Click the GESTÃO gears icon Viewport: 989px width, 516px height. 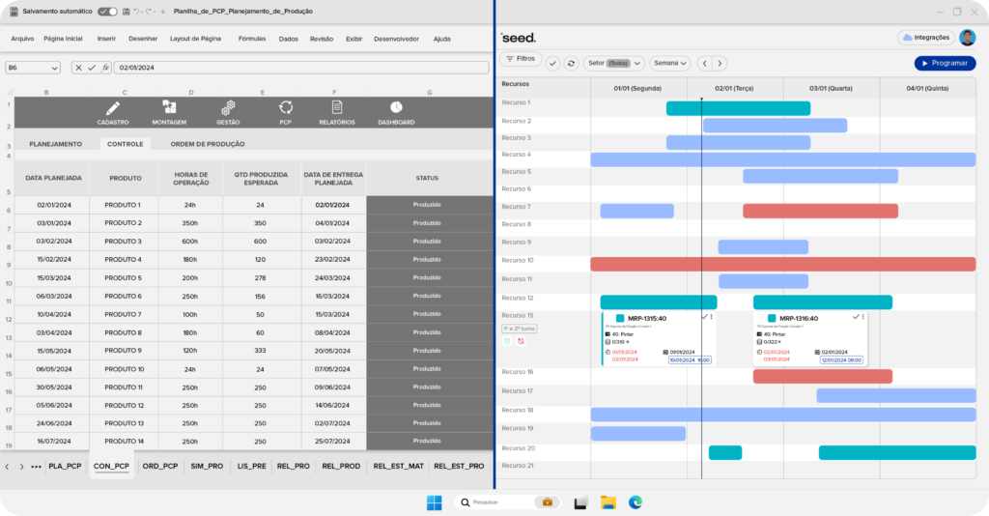coord(228,107)
